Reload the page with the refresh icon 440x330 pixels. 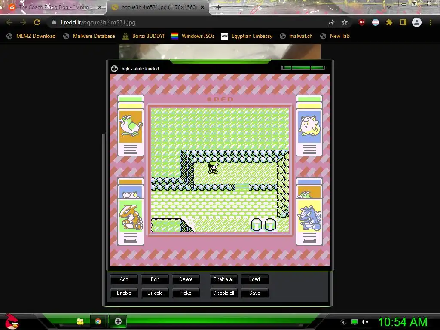point(37,22)
